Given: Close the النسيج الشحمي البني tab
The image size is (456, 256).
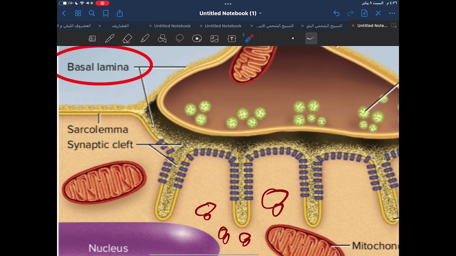Looking at the screenshot, I should point(302,26).
